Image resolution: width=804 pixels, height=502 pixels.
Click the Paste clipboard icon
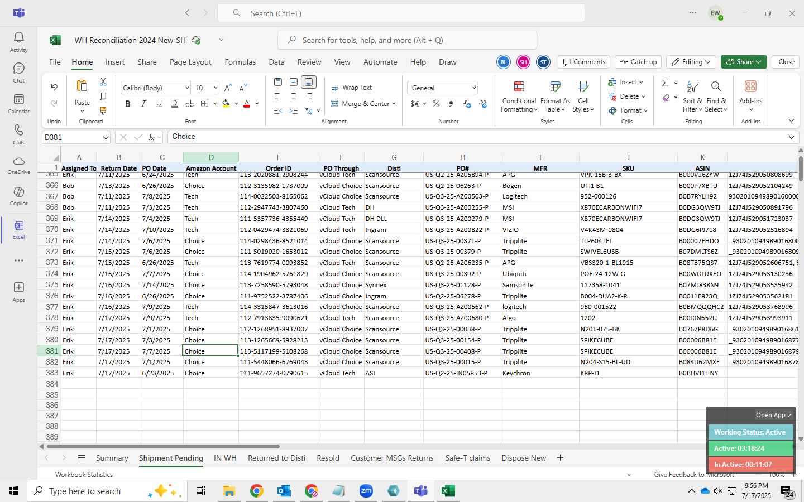(82, 86)
